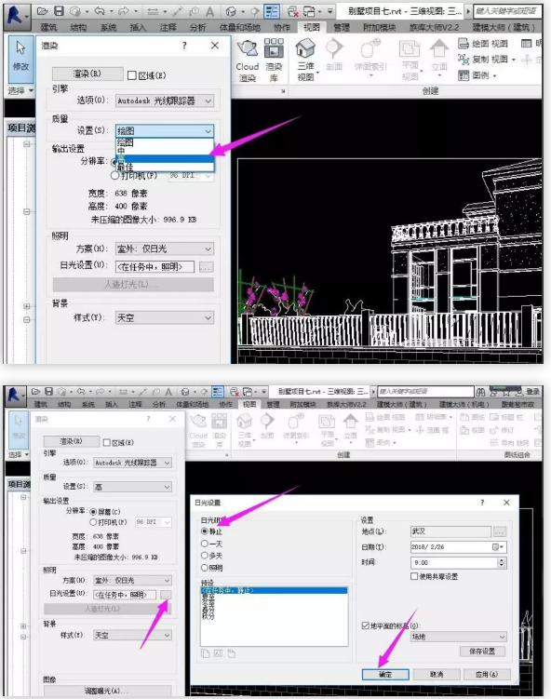Open the 引擎 选项 dropdown in the top 渲染 dialog

(165, 101)
